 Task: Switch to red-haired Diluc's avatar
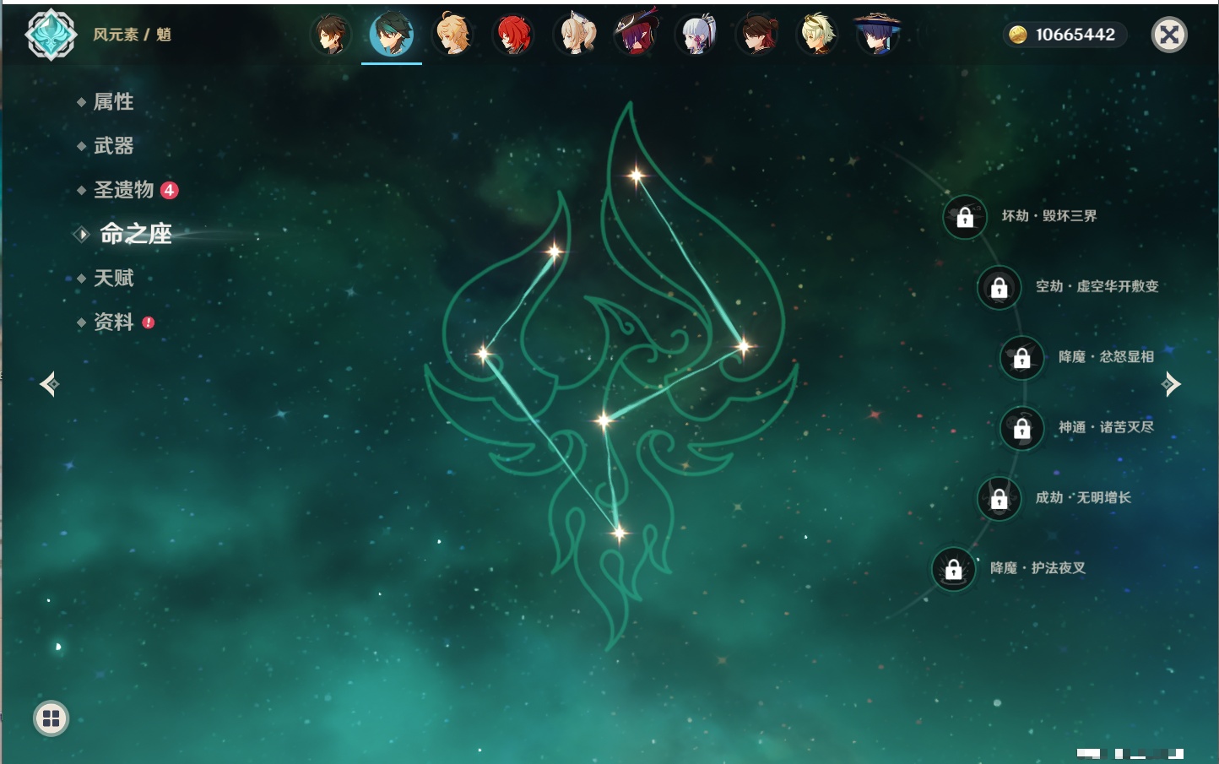coord(513,35)
